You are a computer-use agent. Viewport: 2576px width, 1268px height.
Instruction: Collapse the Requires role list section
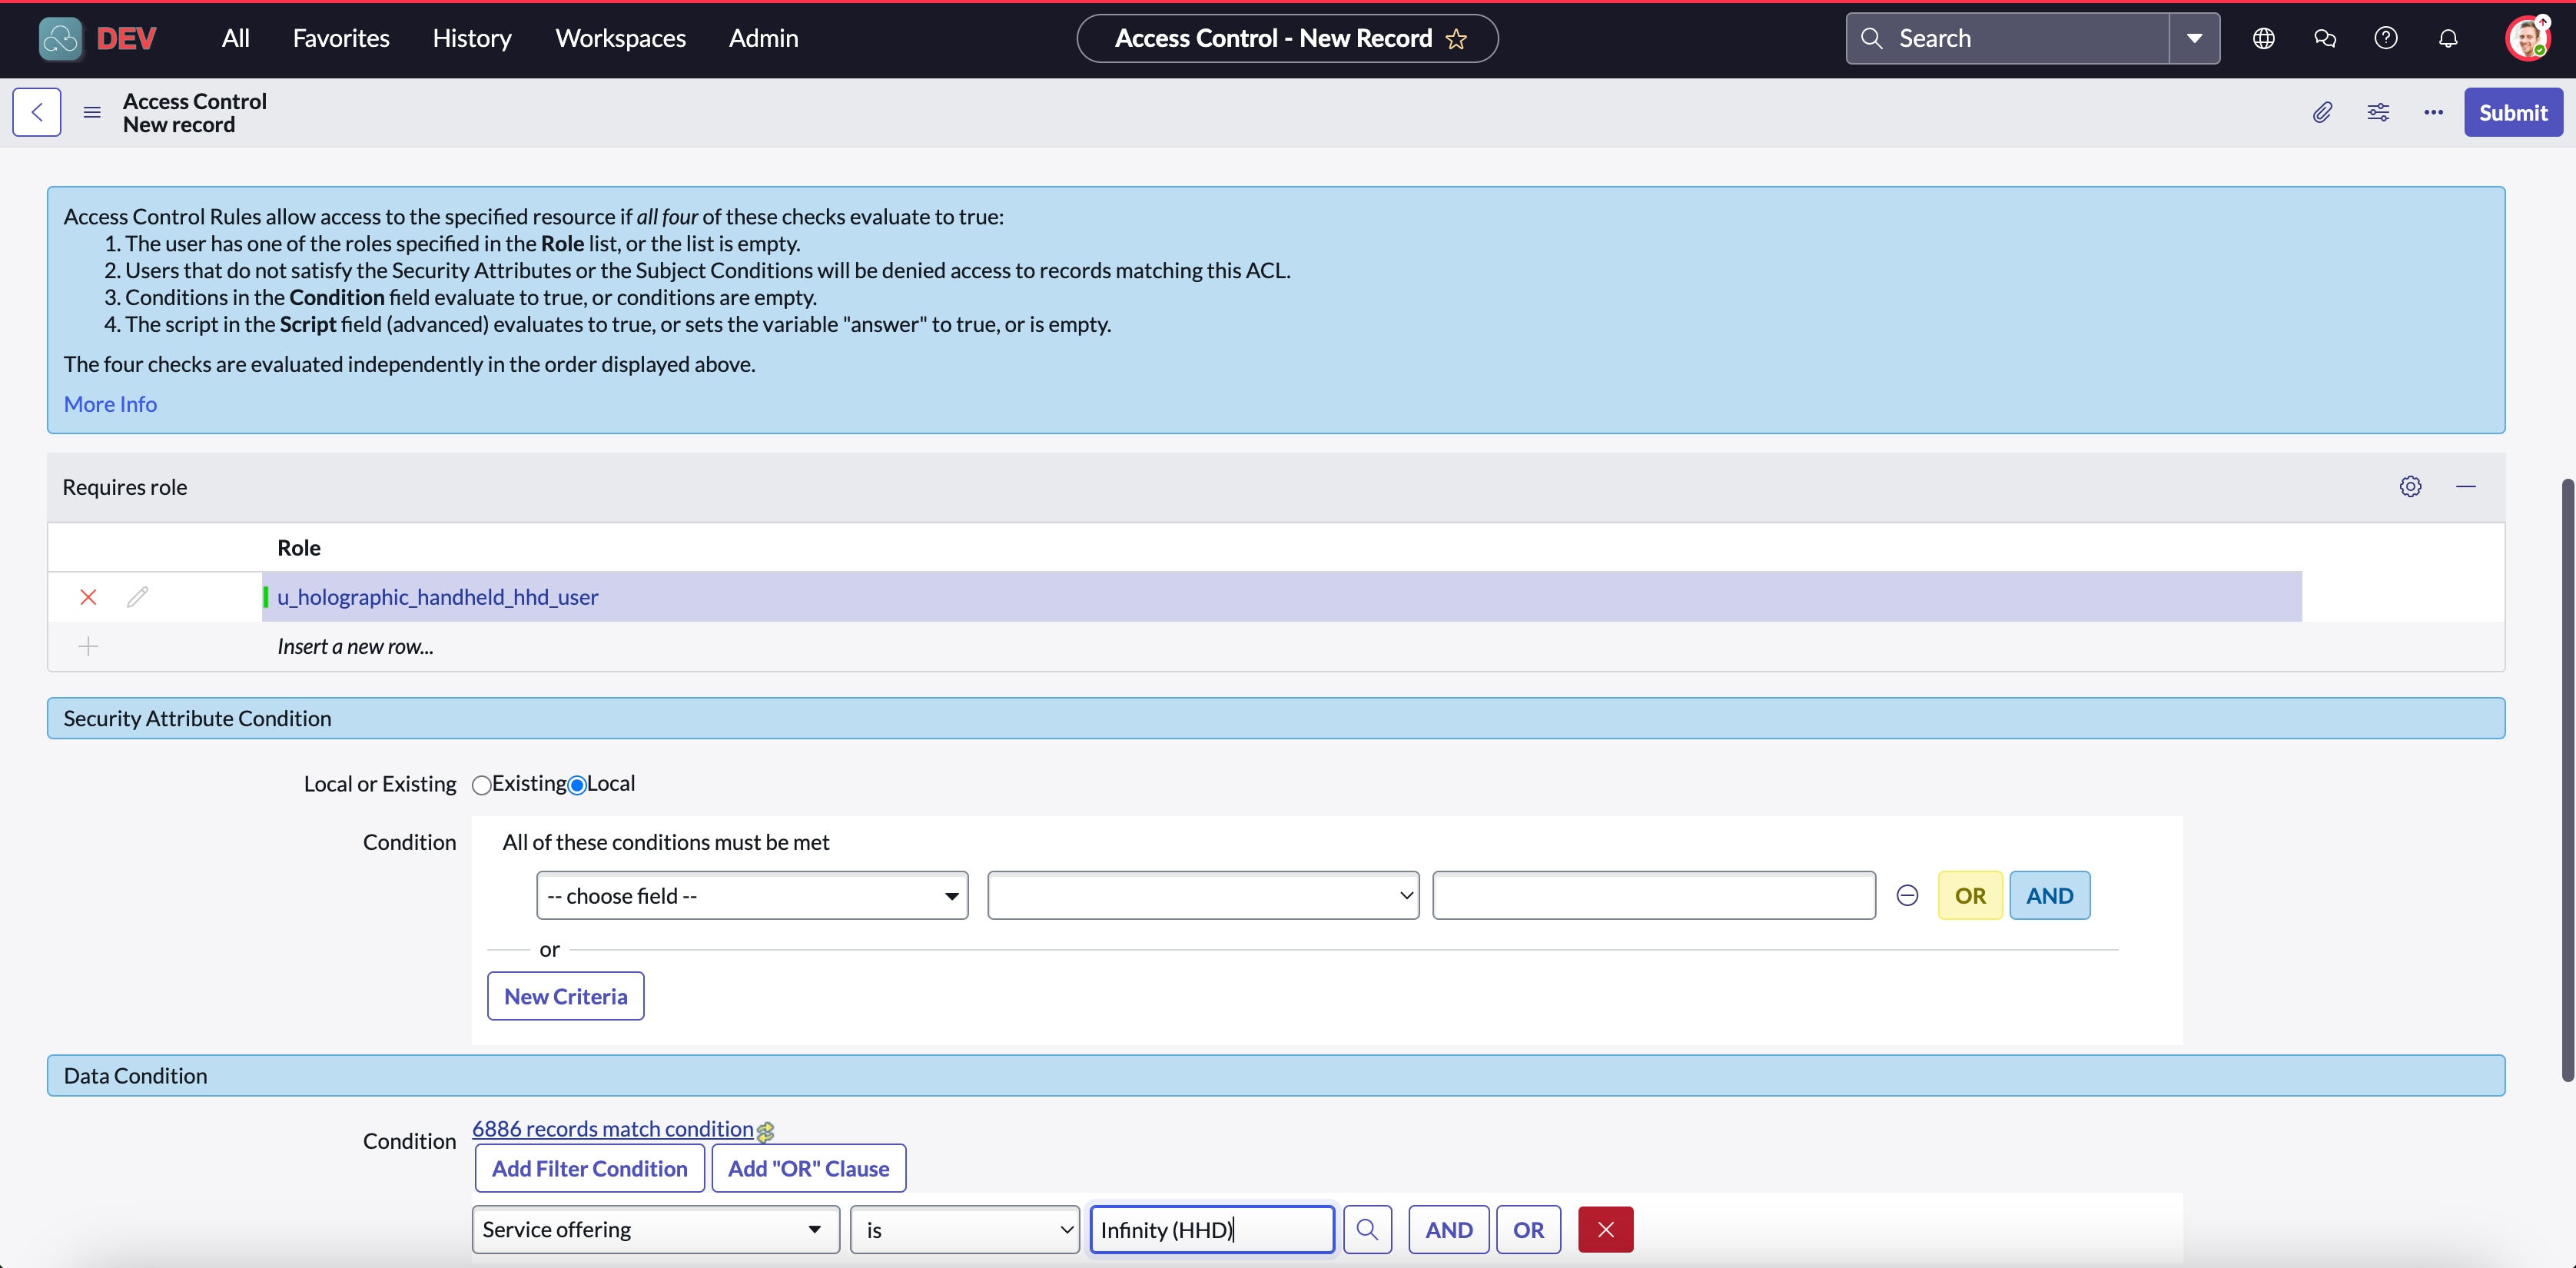click(2466, 486)
